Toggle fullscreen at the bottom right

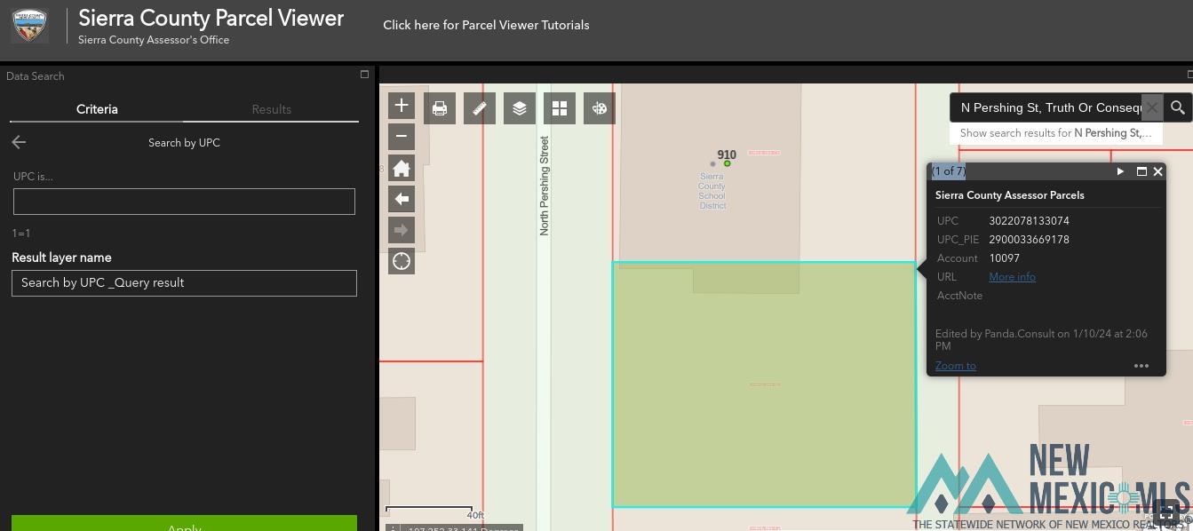[1167, 514]
